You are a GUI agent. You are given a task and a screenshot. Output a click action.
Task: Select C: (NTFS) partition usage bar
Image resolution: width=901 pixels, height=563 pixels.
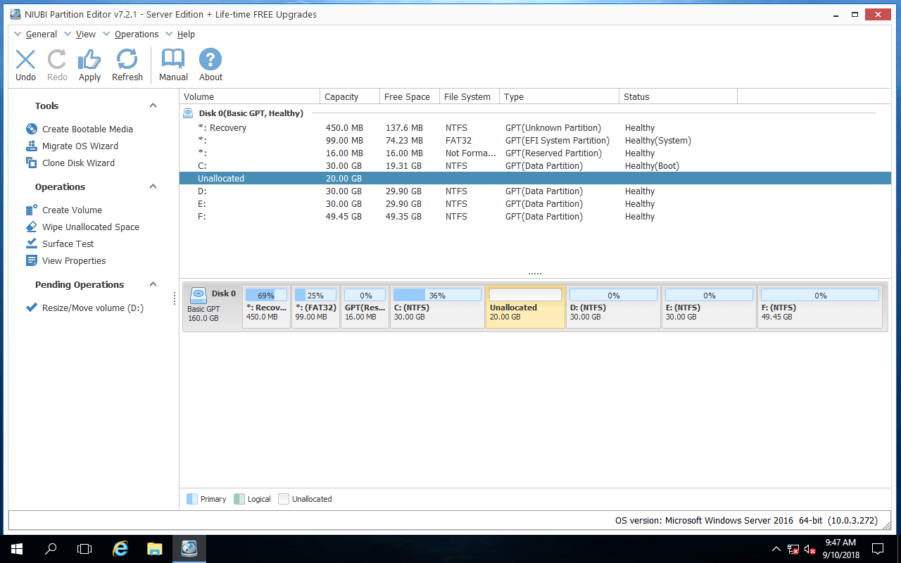click(x=437, y=296)
